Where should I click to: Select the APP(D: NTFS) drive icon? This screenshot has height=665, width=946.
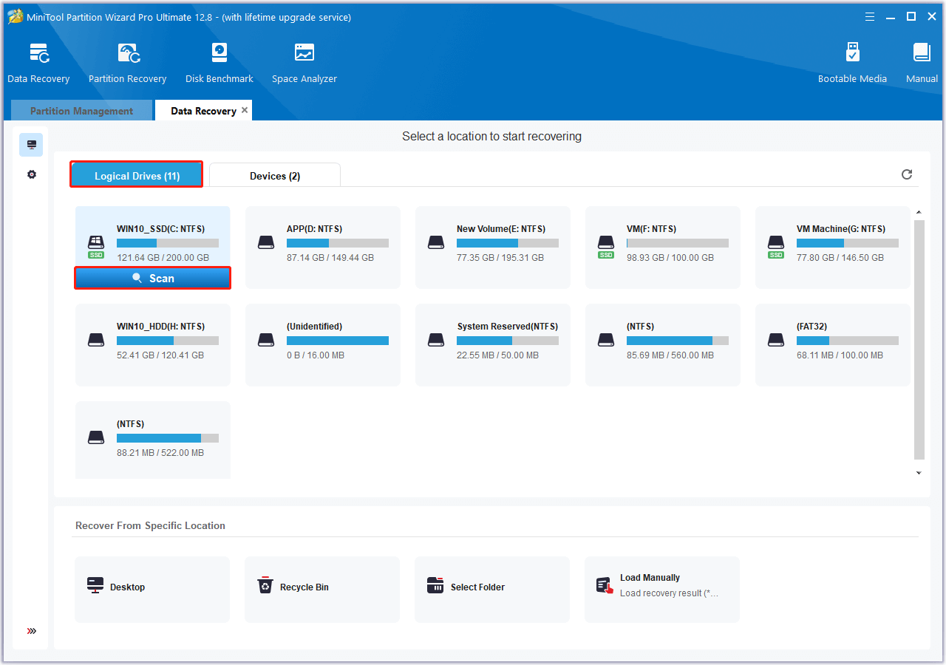click(266, 242)
